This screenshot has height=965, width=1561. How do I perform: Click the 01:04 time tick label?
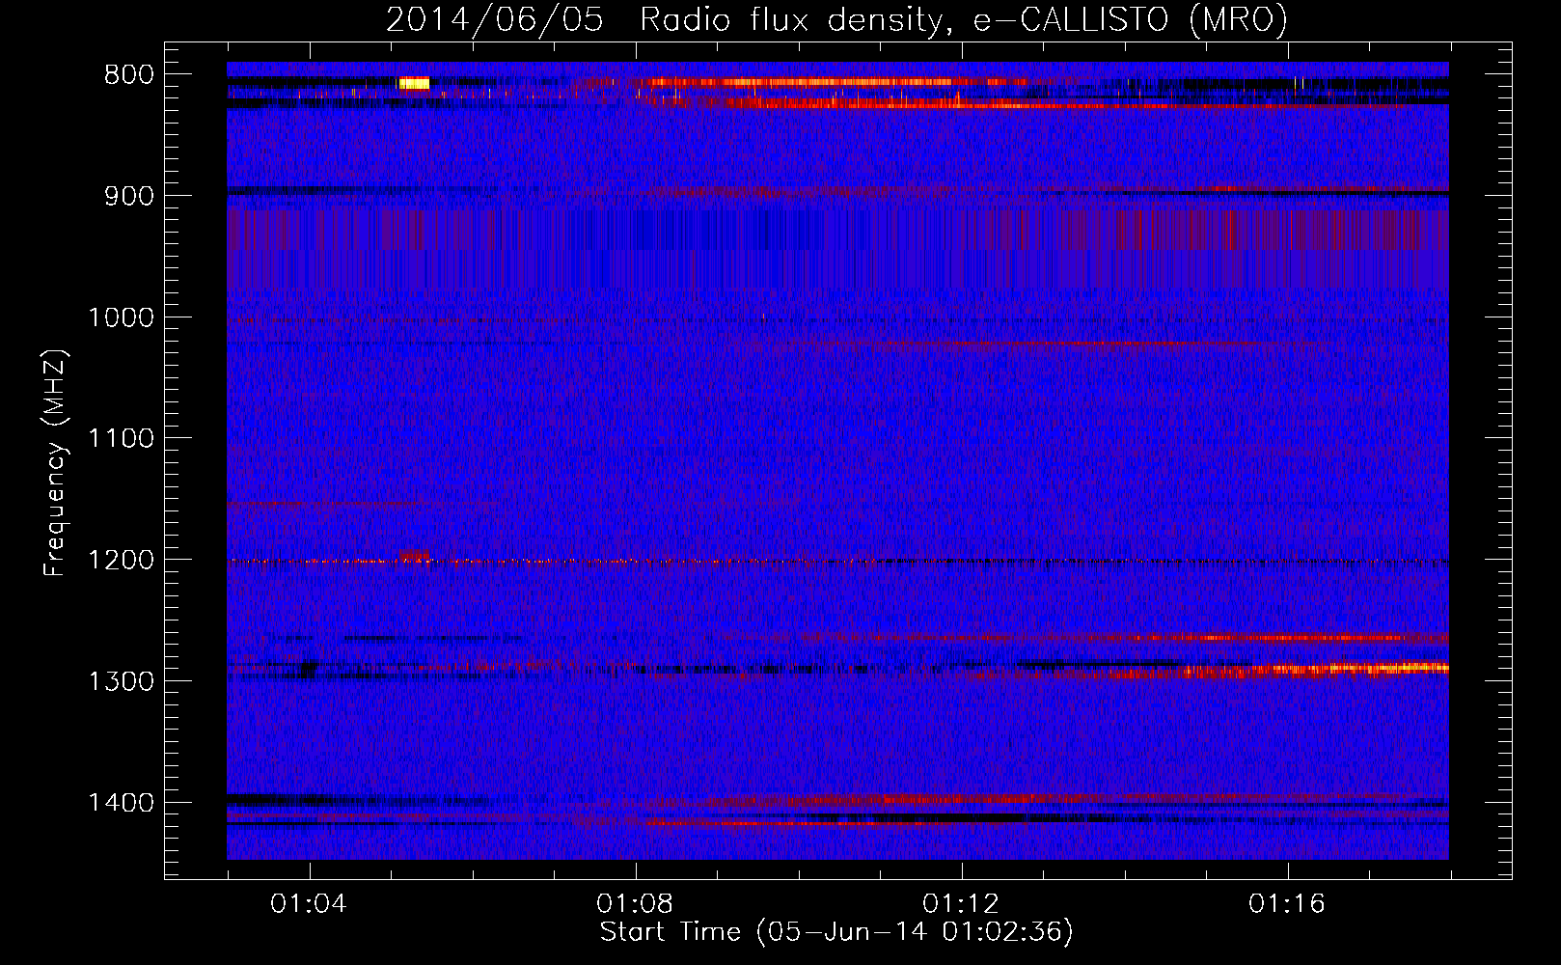[x=309, y=904]
